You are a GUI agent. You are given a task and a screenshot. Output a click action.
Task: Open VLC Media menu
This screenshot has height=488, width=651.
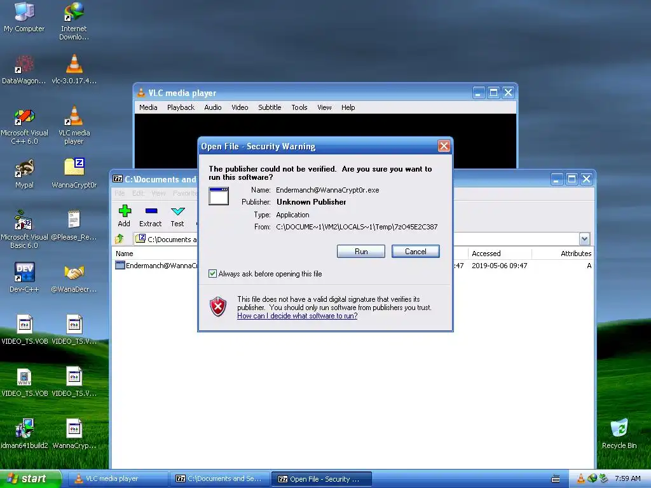(x=148, y=107)
